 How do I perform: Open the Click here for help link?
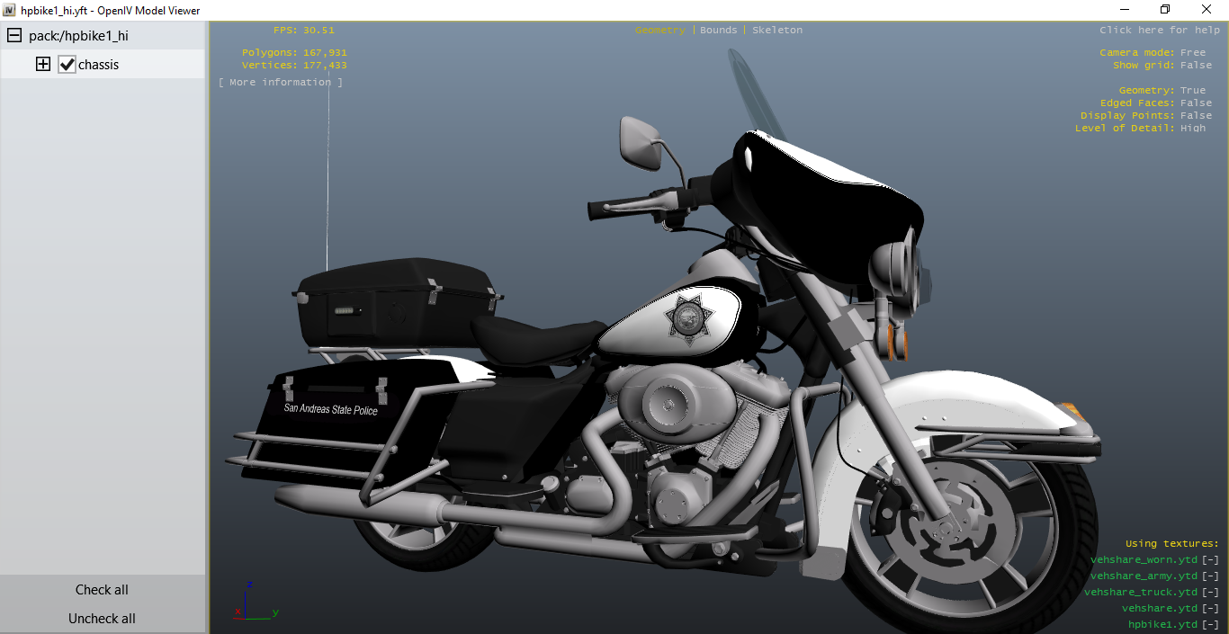pyautogui.click(x=1159, y=30)
